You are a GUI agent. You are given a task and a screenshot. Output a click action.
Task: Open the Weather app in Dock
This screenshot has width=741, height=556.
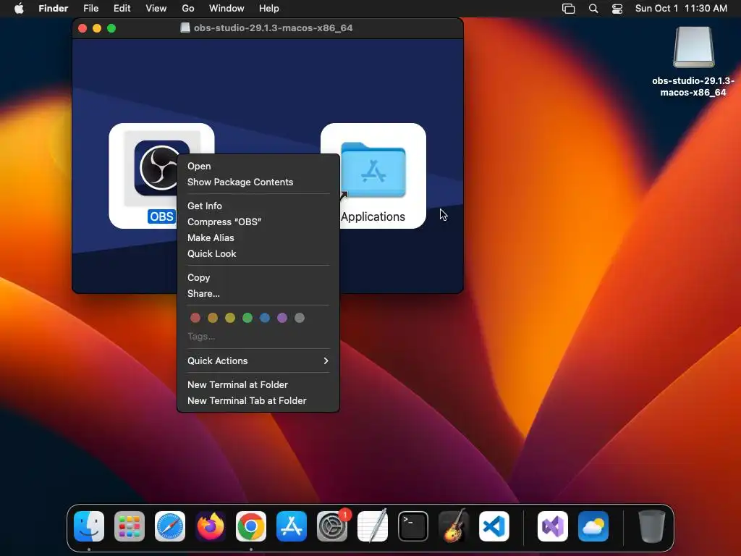[593, 526]
